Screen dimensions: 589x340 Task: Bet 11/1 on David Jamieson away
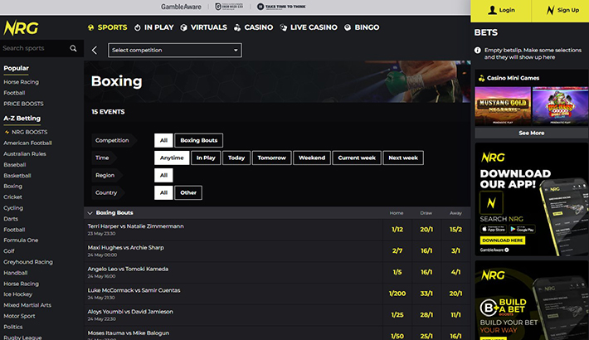point(455,315)
